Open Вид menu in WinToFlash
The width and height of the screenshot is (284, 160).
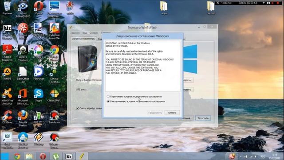84,33
